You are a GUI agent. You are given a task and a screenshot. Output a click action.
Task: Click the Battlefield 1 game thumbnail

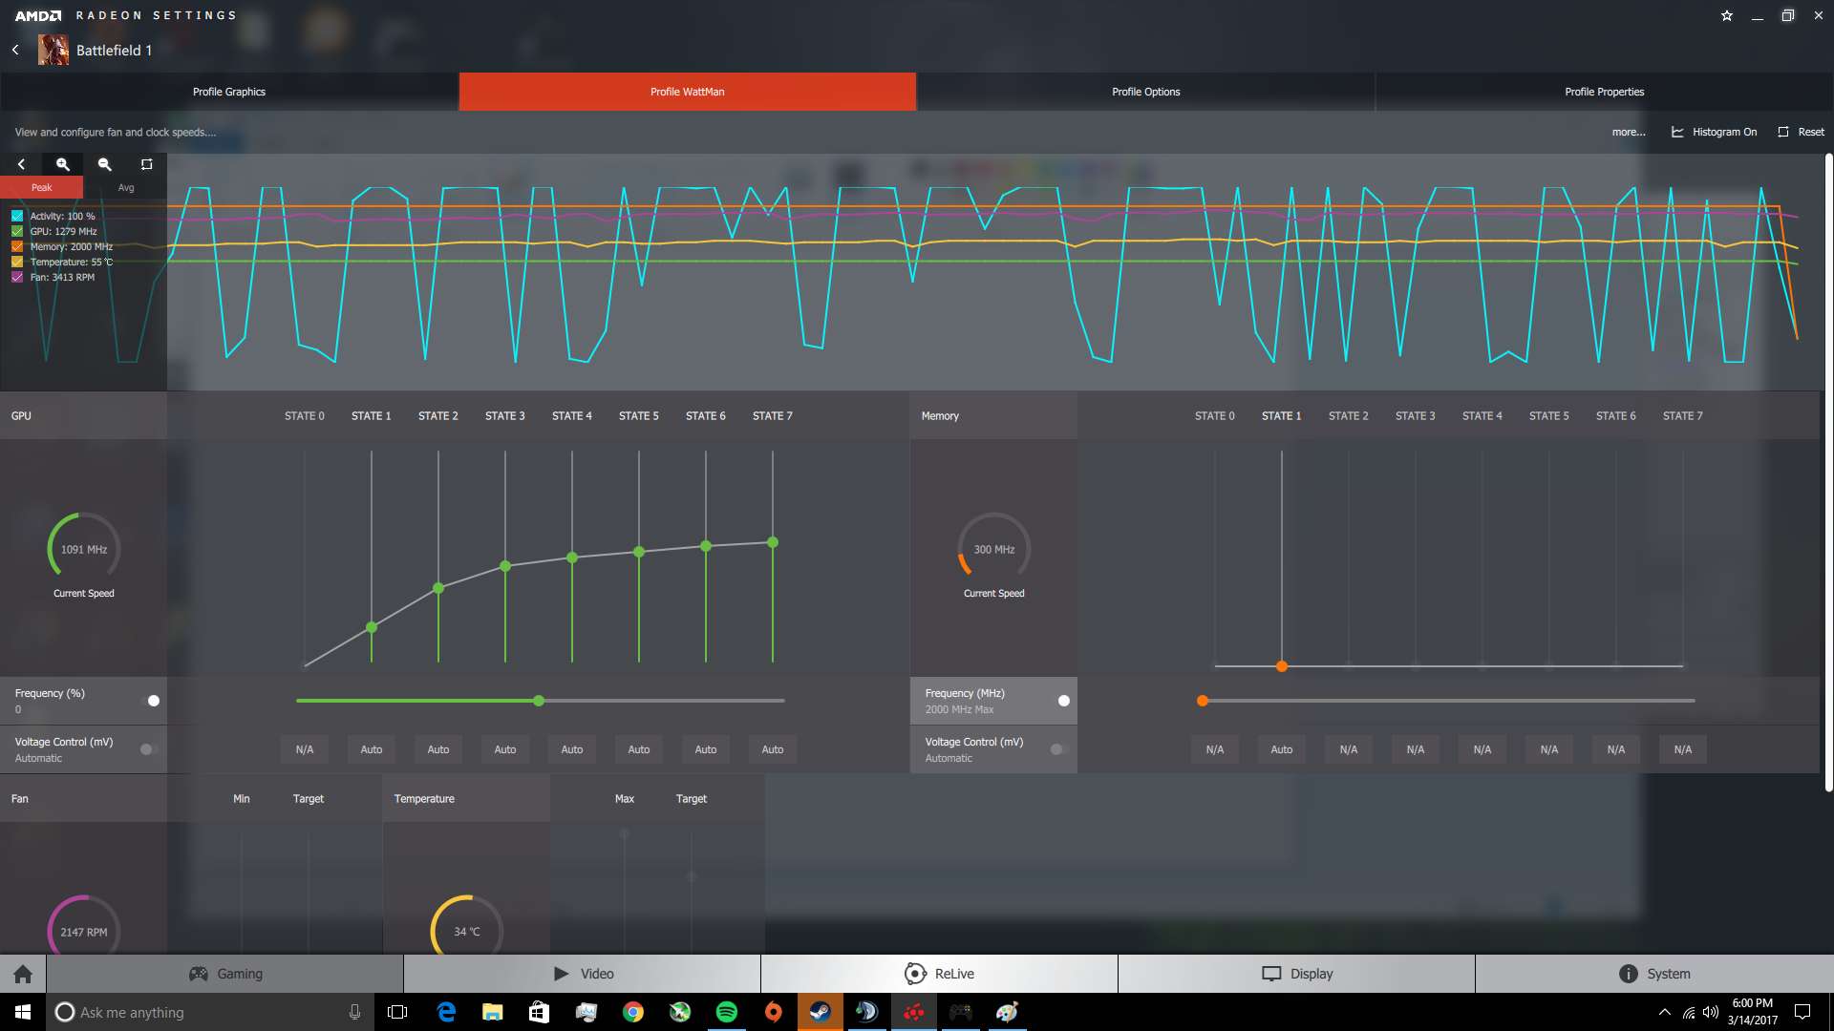53,50
